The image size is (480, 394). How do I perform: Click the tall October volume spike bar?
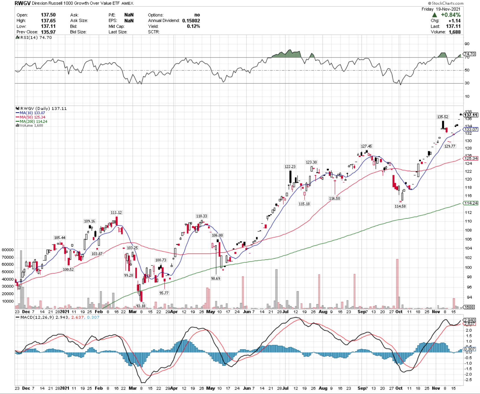tap(397, 284)
